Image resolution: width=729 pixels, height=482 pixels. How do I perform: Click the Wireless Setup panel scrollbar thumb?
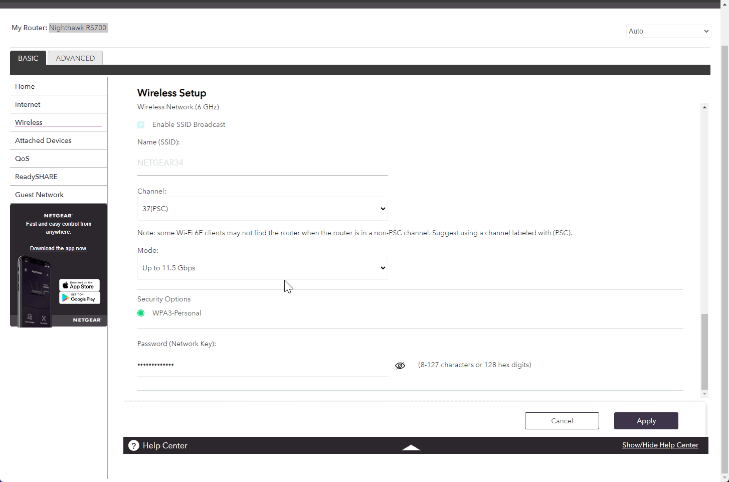(x=704, y=351)
